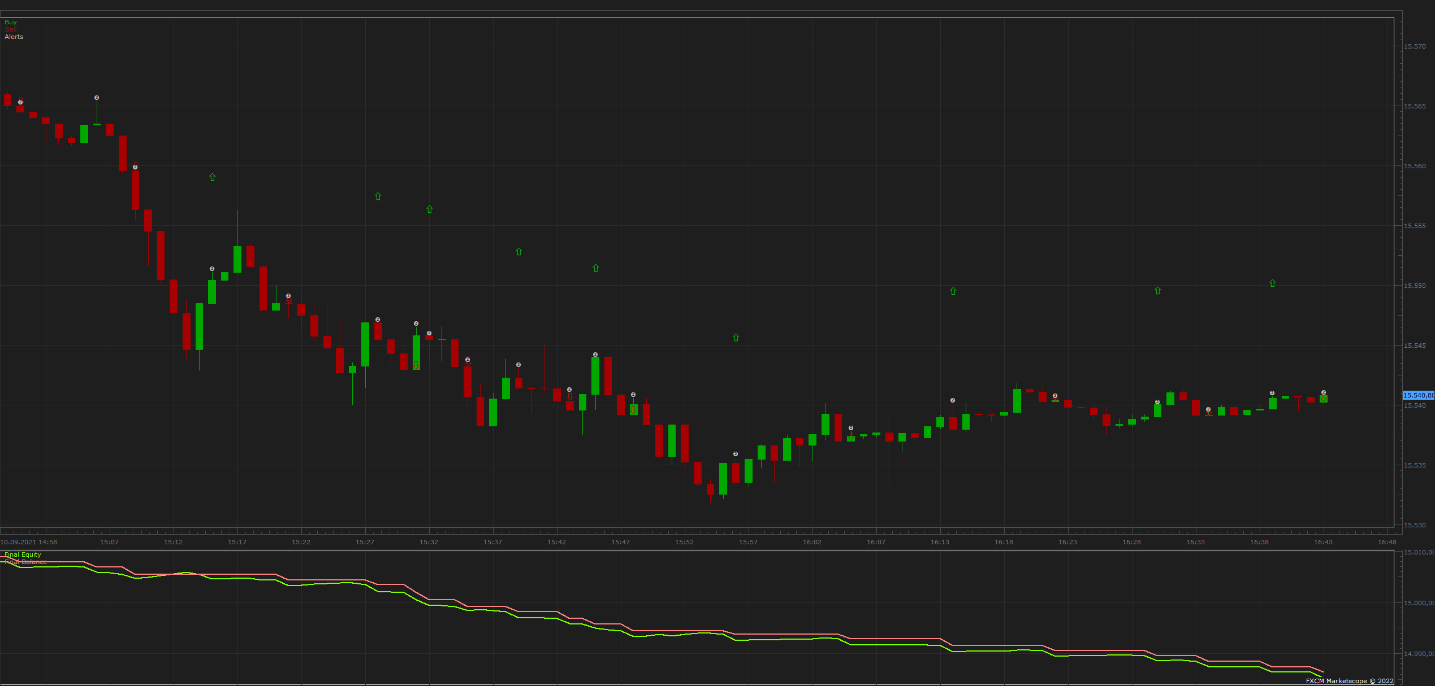
Task: Click the 15:42 time axis label
Action: (x=557, y=542)
